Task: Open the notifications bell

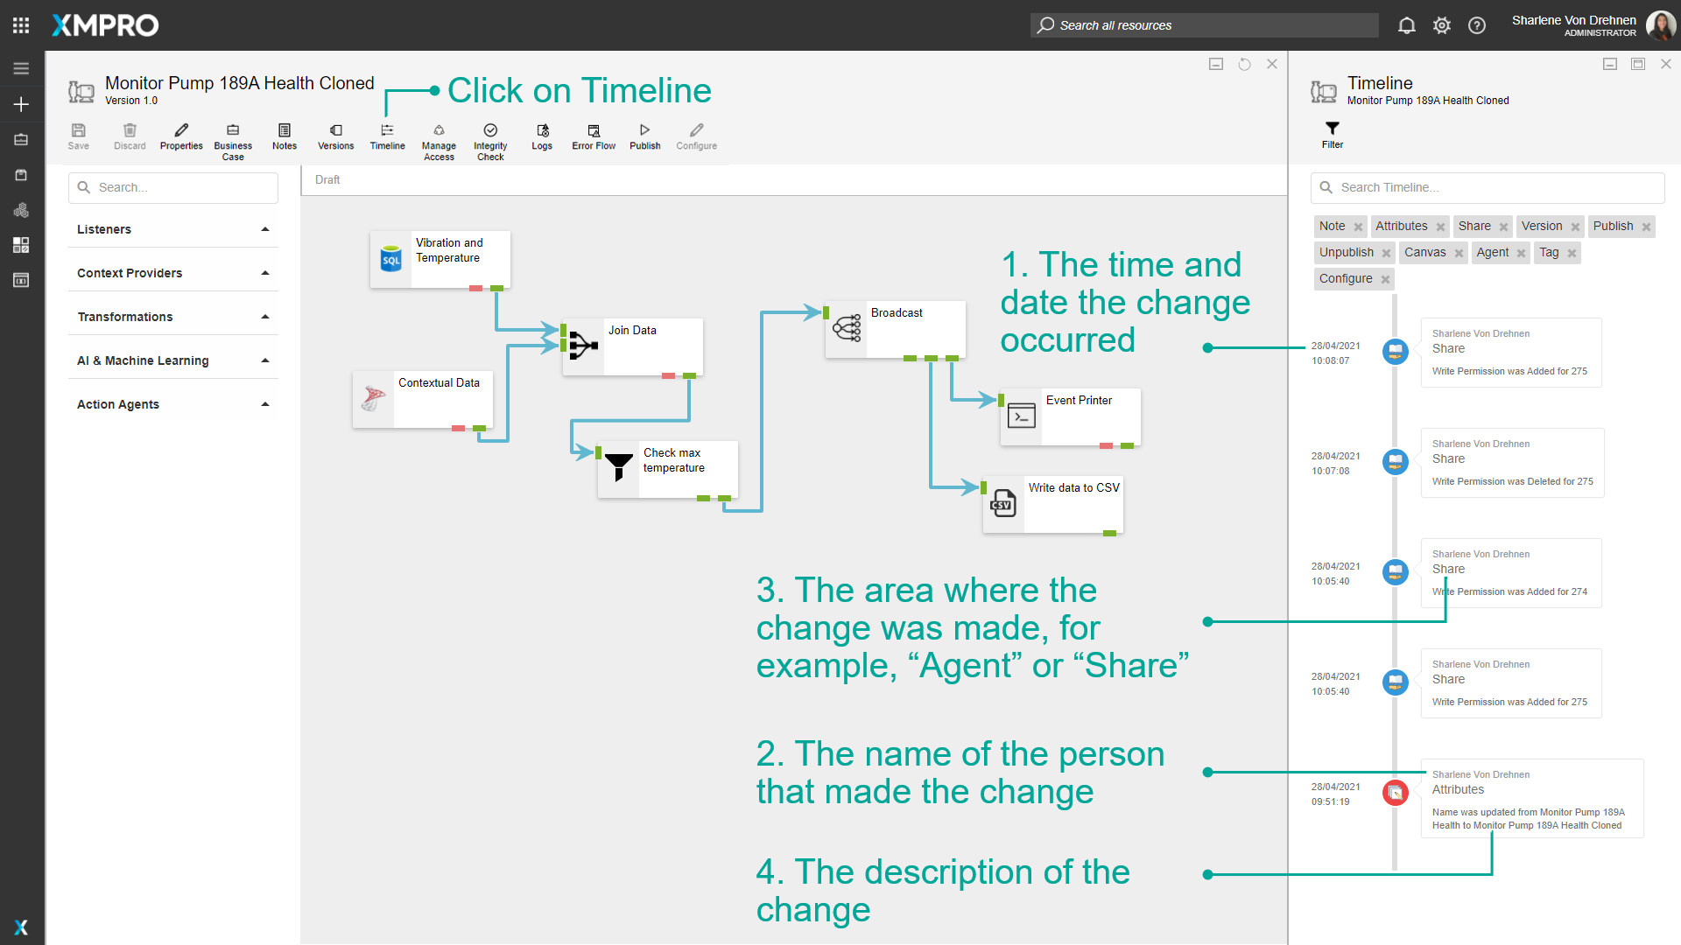Action: point(1407,25)
